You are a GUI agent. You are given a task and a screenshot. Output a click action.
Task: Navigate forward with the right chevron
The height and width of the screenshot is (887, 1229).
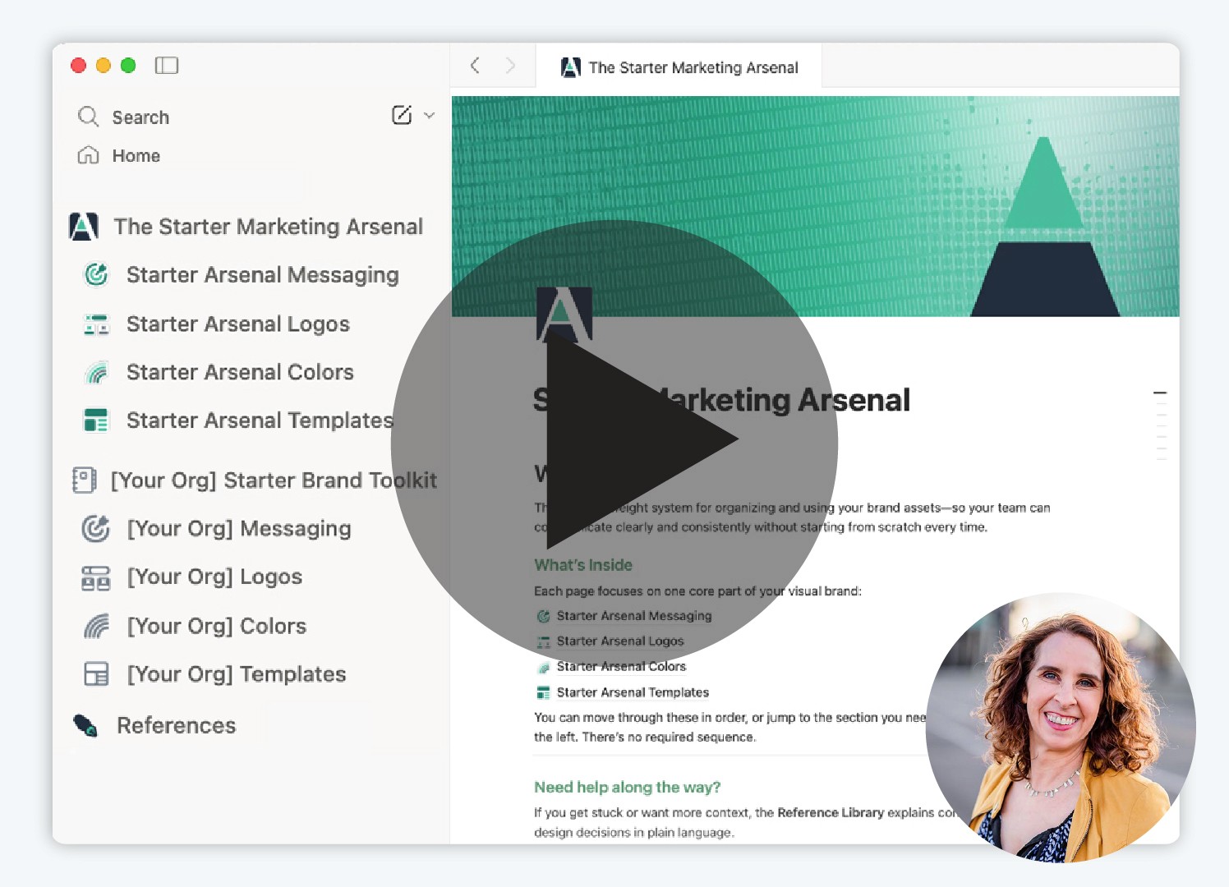click(510, 66)
